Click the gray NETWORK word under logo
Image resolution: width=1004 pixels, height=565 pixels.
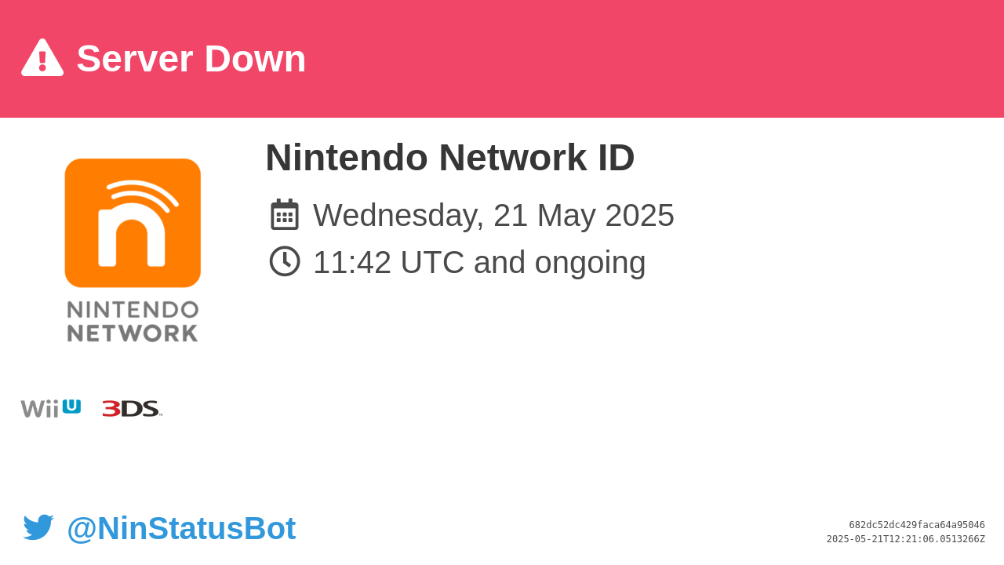pos(133,334)
